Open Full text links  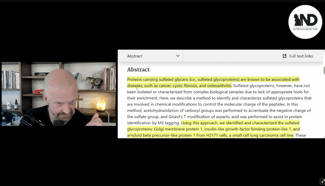pyautogui.click(x=298, y=56)
